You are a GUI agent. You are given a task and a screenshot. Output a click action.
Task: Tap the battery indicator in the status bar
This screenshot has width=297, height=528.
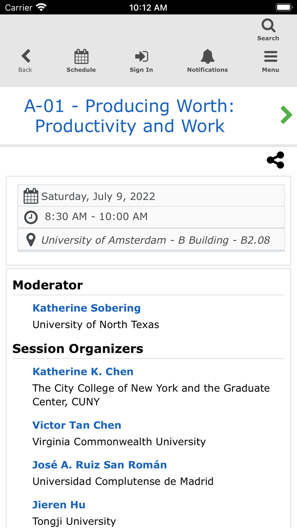click(x=283, y=7)
